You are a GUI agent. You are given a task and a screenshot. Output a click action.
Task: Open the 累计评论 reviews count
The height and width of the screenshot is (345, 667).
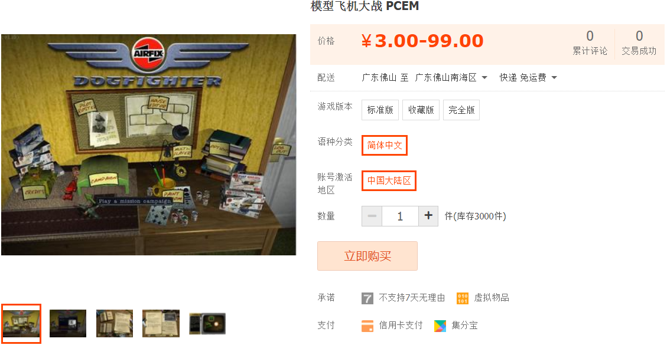pos(590,42)
